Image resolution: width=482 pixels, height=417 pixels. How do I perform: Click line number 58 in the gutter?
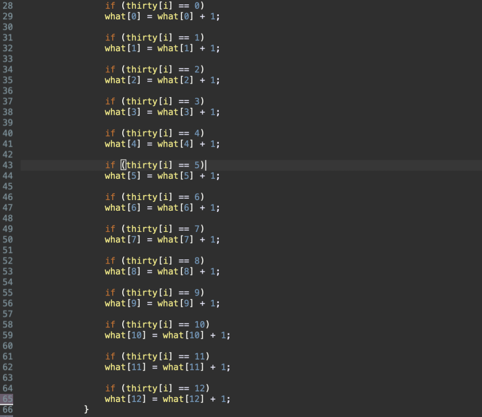pyautogui.click(x=7, y=325)
